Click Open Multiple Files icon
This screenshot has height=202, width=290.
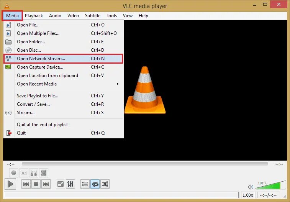pos(8,33)
